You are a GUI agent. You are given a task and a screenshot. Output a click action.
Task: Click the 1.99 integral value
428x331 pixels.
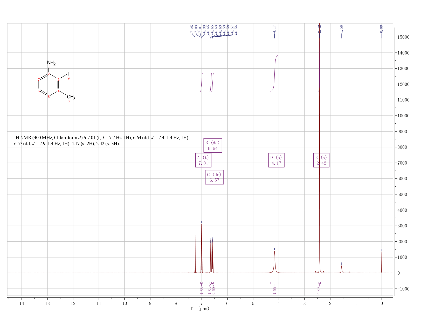274,291
